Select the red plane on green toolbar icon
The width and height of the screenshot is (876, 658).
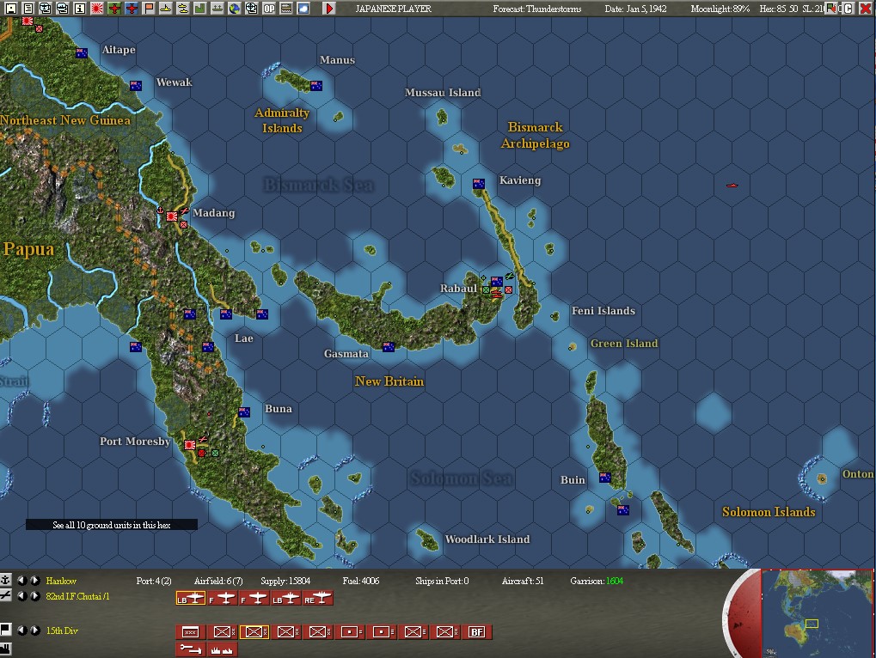(114, 9)
